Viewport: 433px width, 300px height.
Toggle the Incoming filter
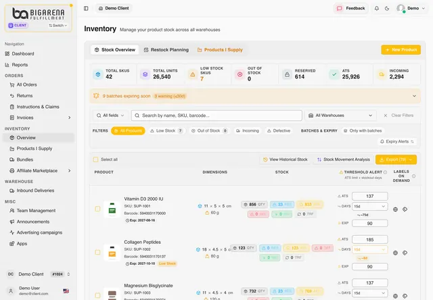pyautogui.click(x=248, y=130)
